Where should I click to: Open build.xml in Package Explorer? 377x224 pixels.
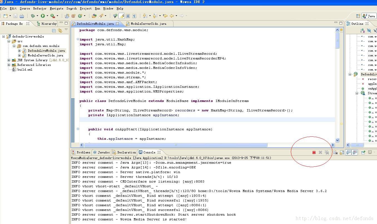pos(25,69)
